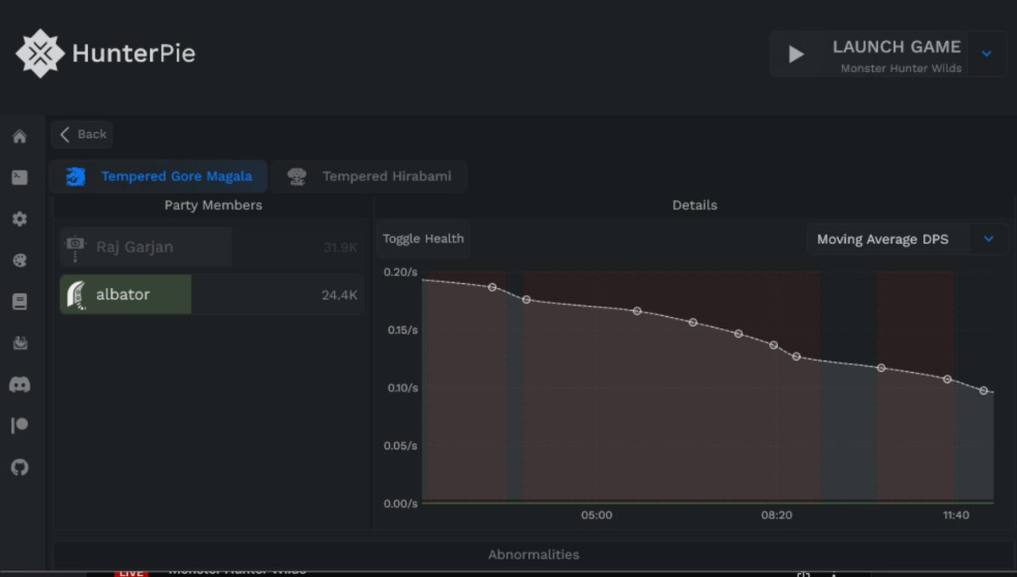Click the Details header
The image size is (1017, 577).
695,205
